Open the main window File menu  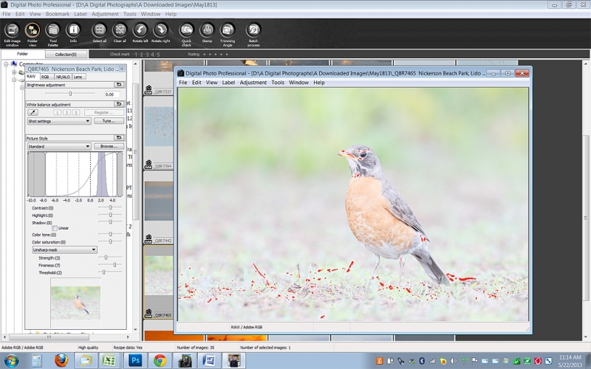click(7, 14)
